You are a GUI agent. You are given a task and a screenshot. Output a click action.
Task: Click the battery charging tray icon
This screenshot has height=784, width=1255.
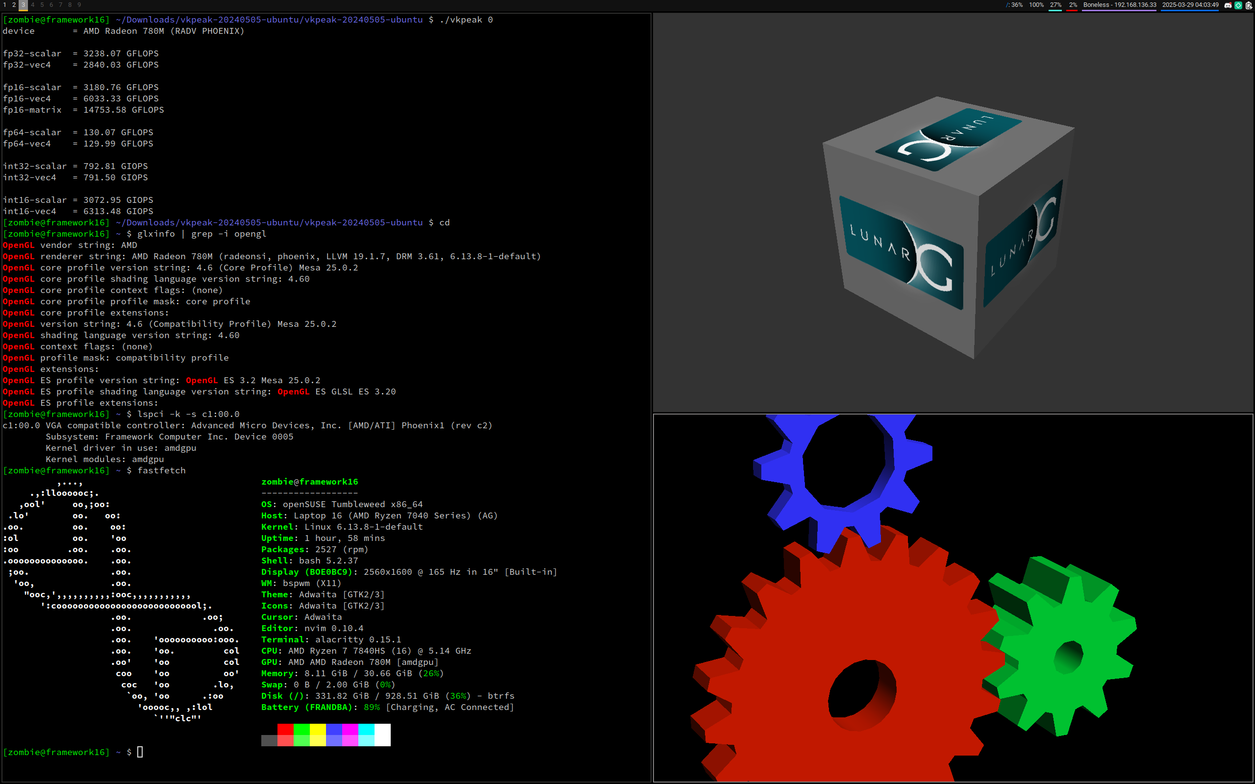tap(1248, 5)
